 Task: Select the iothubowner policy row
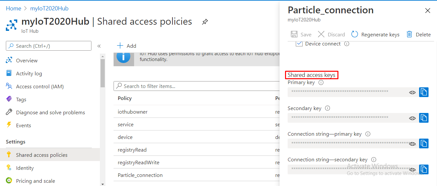click(197, 112)
